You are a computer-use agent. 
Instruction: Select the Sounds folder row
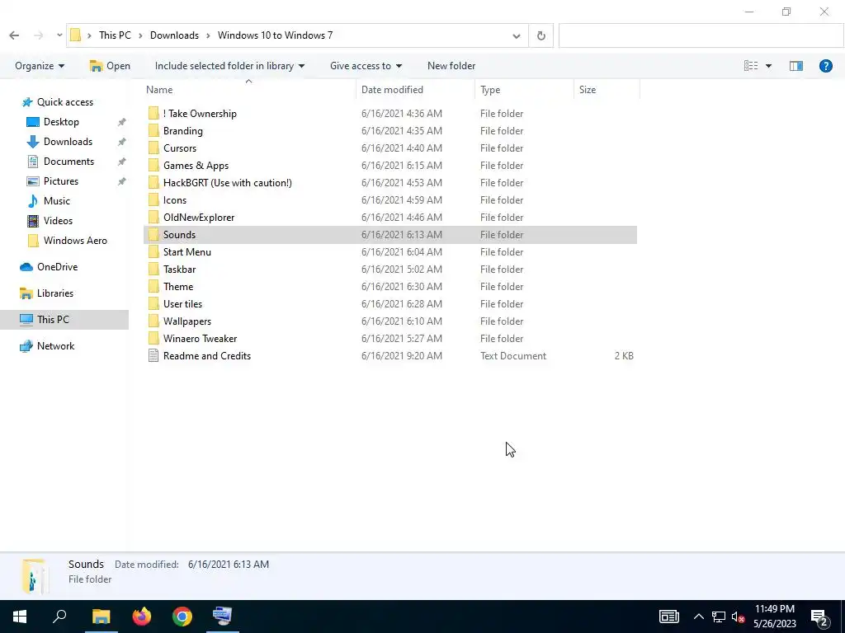pyautogui.click(x=390, y=235)
